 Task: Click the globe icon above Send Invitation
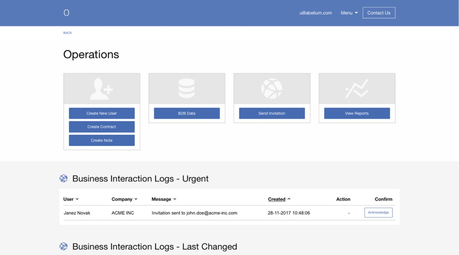point(272,88)
